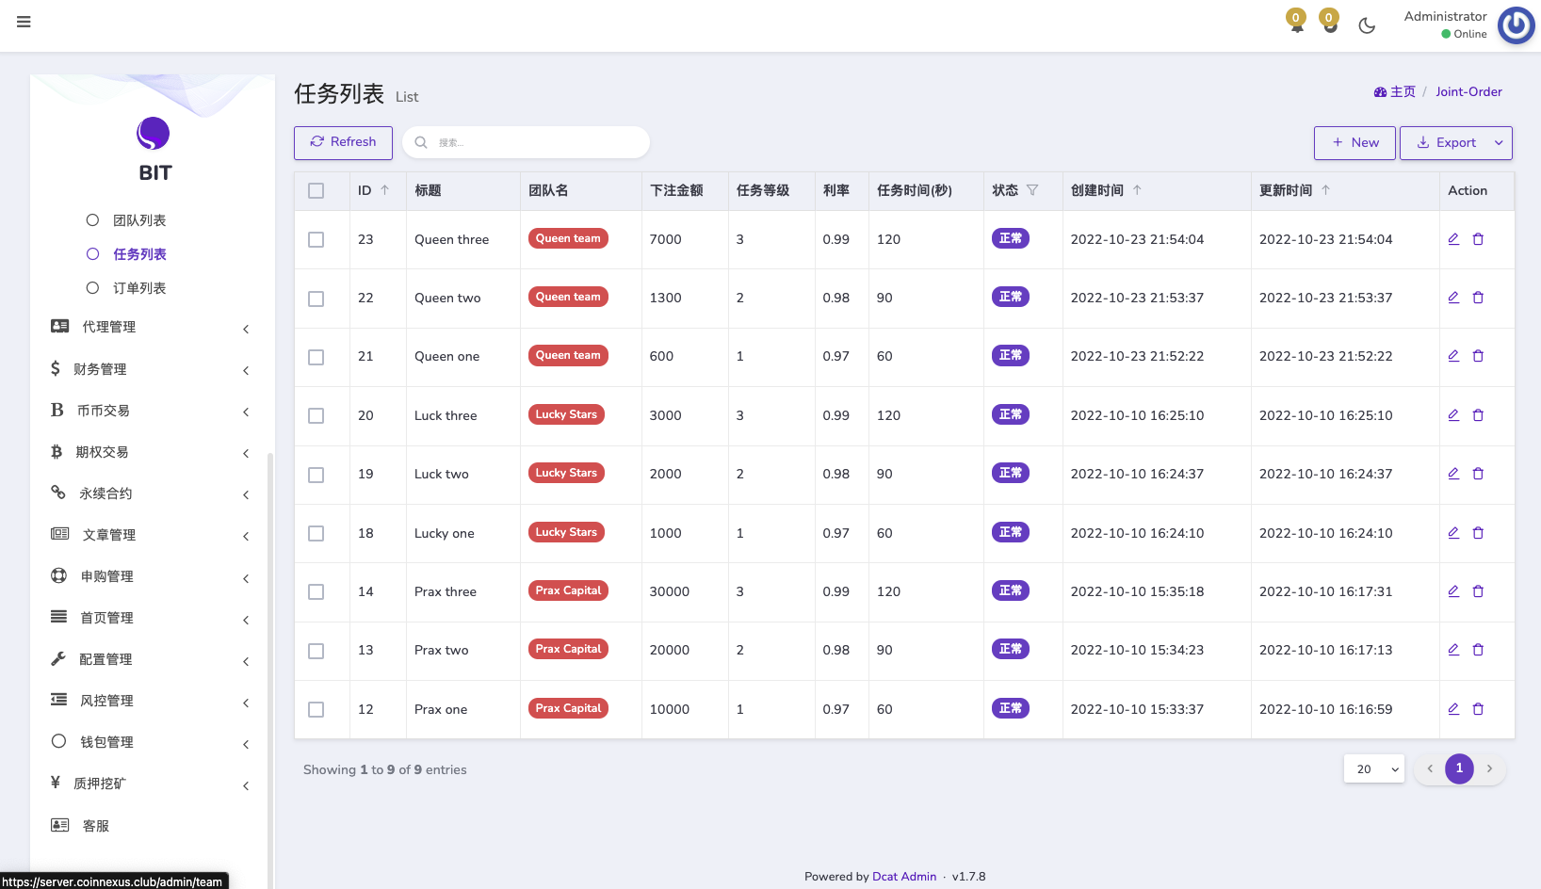
Task: Click the Refresh button
Action: point(343,142)
